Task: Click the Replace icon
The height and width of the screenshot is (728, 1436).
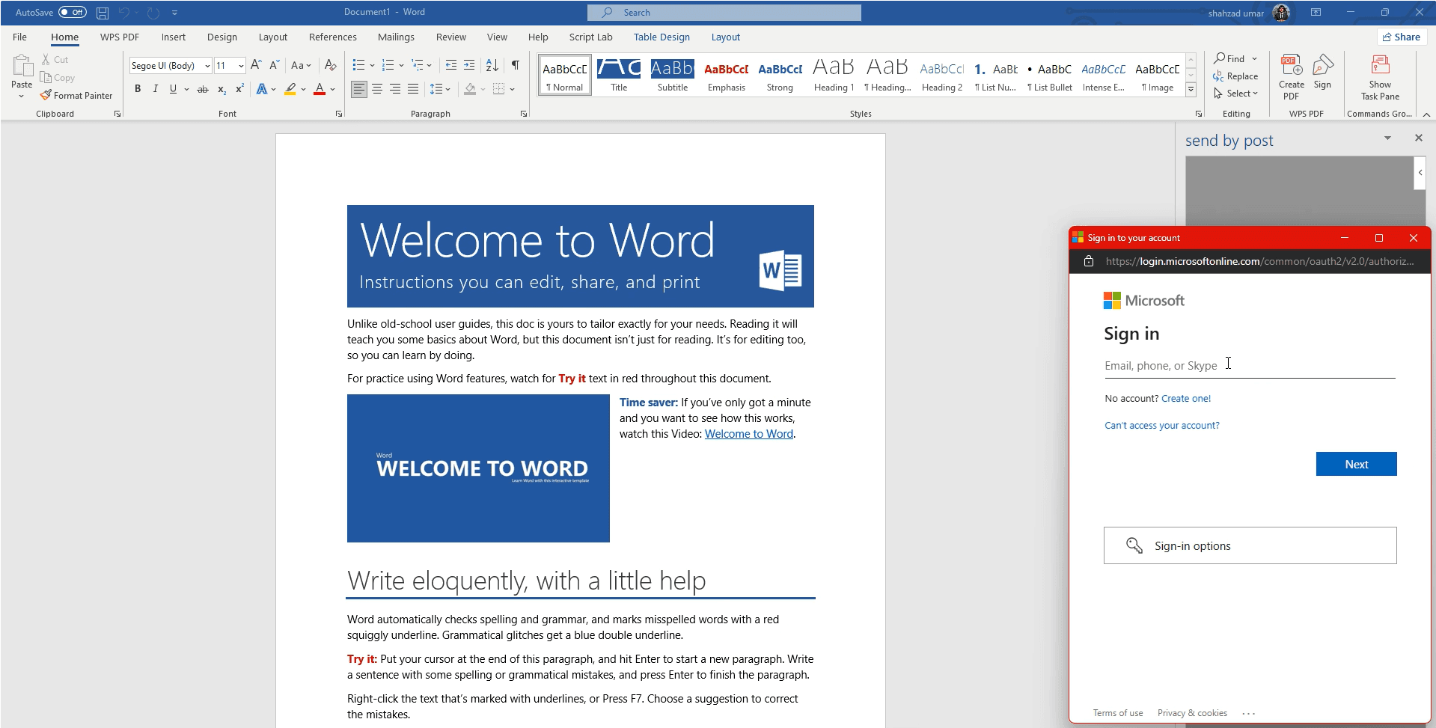Action: [x=1235, y=76]
